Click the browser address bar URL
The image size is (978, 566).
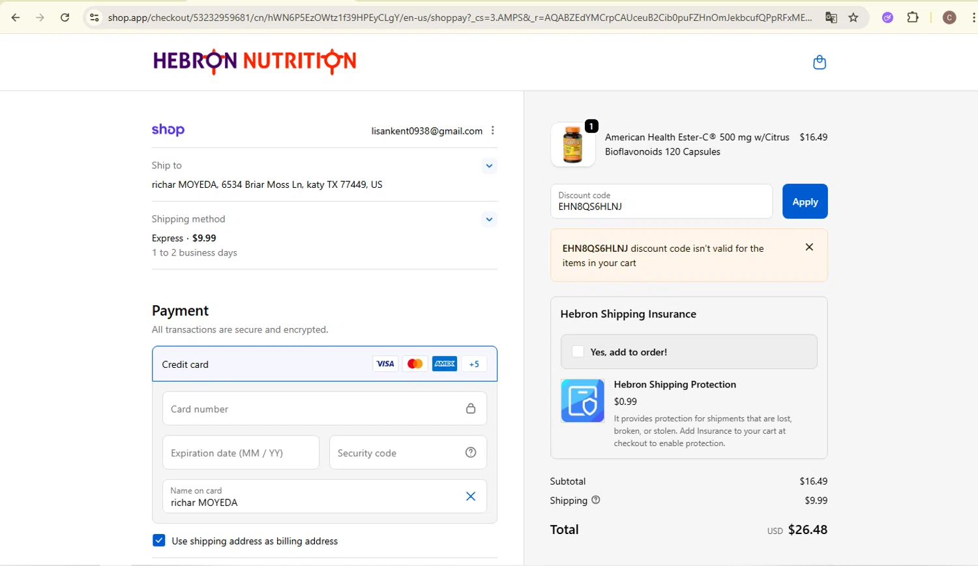click(460, 18)
